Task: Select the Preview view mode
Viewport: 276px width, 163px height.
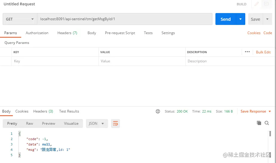Action: pyautogui.click(x=49, y=124)
